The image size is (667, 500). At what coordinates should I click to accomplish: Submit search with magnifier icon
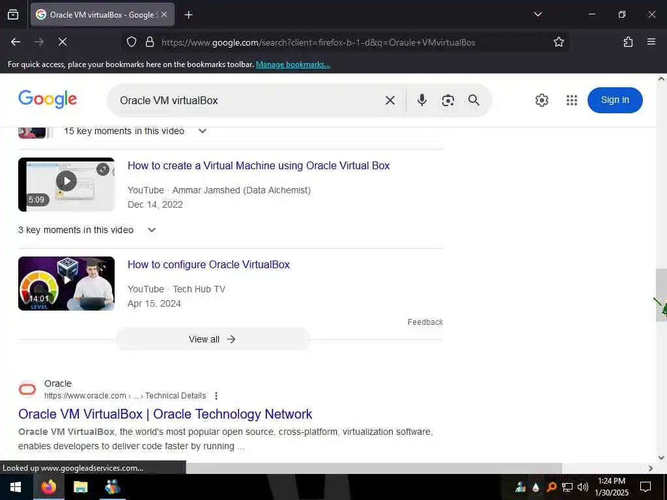(474, 100)
